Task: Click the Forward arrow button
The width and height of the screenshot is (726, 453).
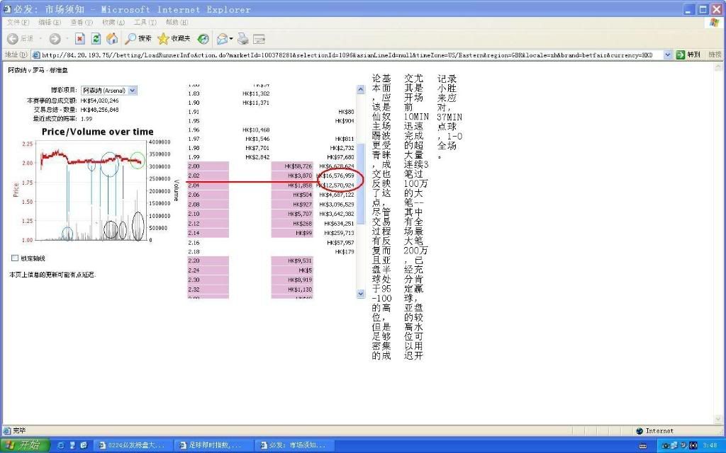Action: point(55,38)
